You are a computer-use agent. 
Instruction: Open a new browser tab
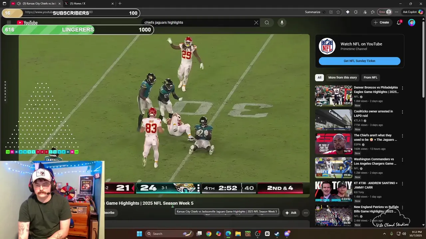tap(120, 4)
